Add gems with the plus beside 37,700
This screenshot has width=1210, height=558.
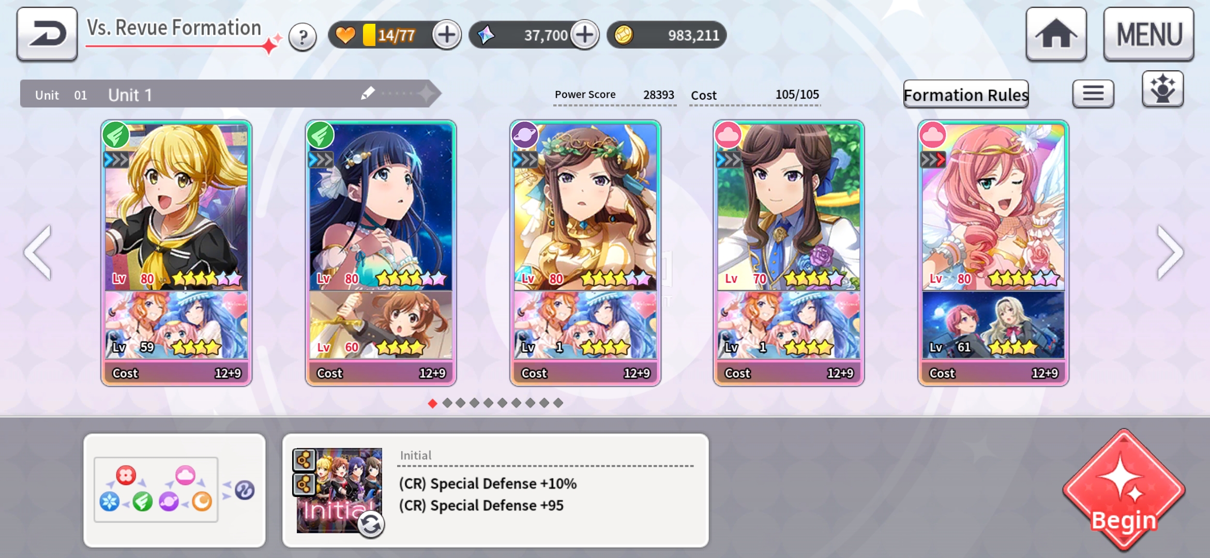(x=585, y=35)
